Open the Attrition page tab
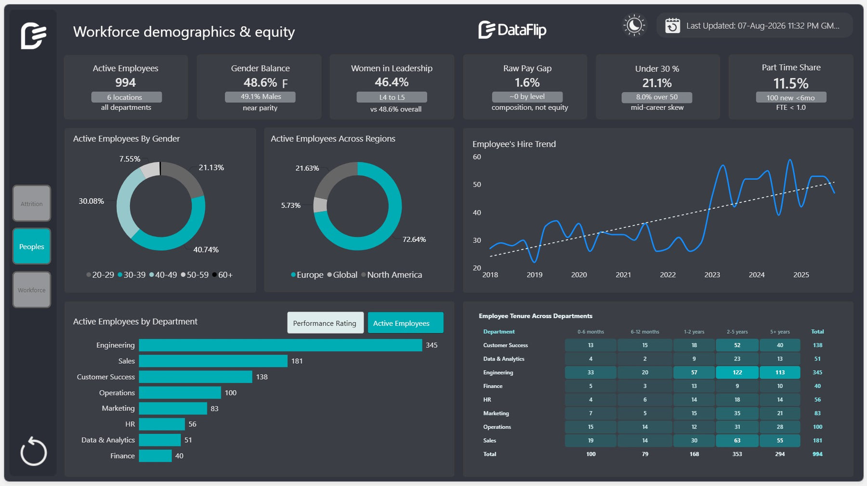This screenshot has height=486, width=867. (x=32, y=204)
